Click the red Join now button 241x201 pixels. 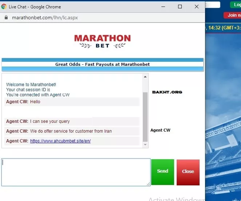click(233, 15)
